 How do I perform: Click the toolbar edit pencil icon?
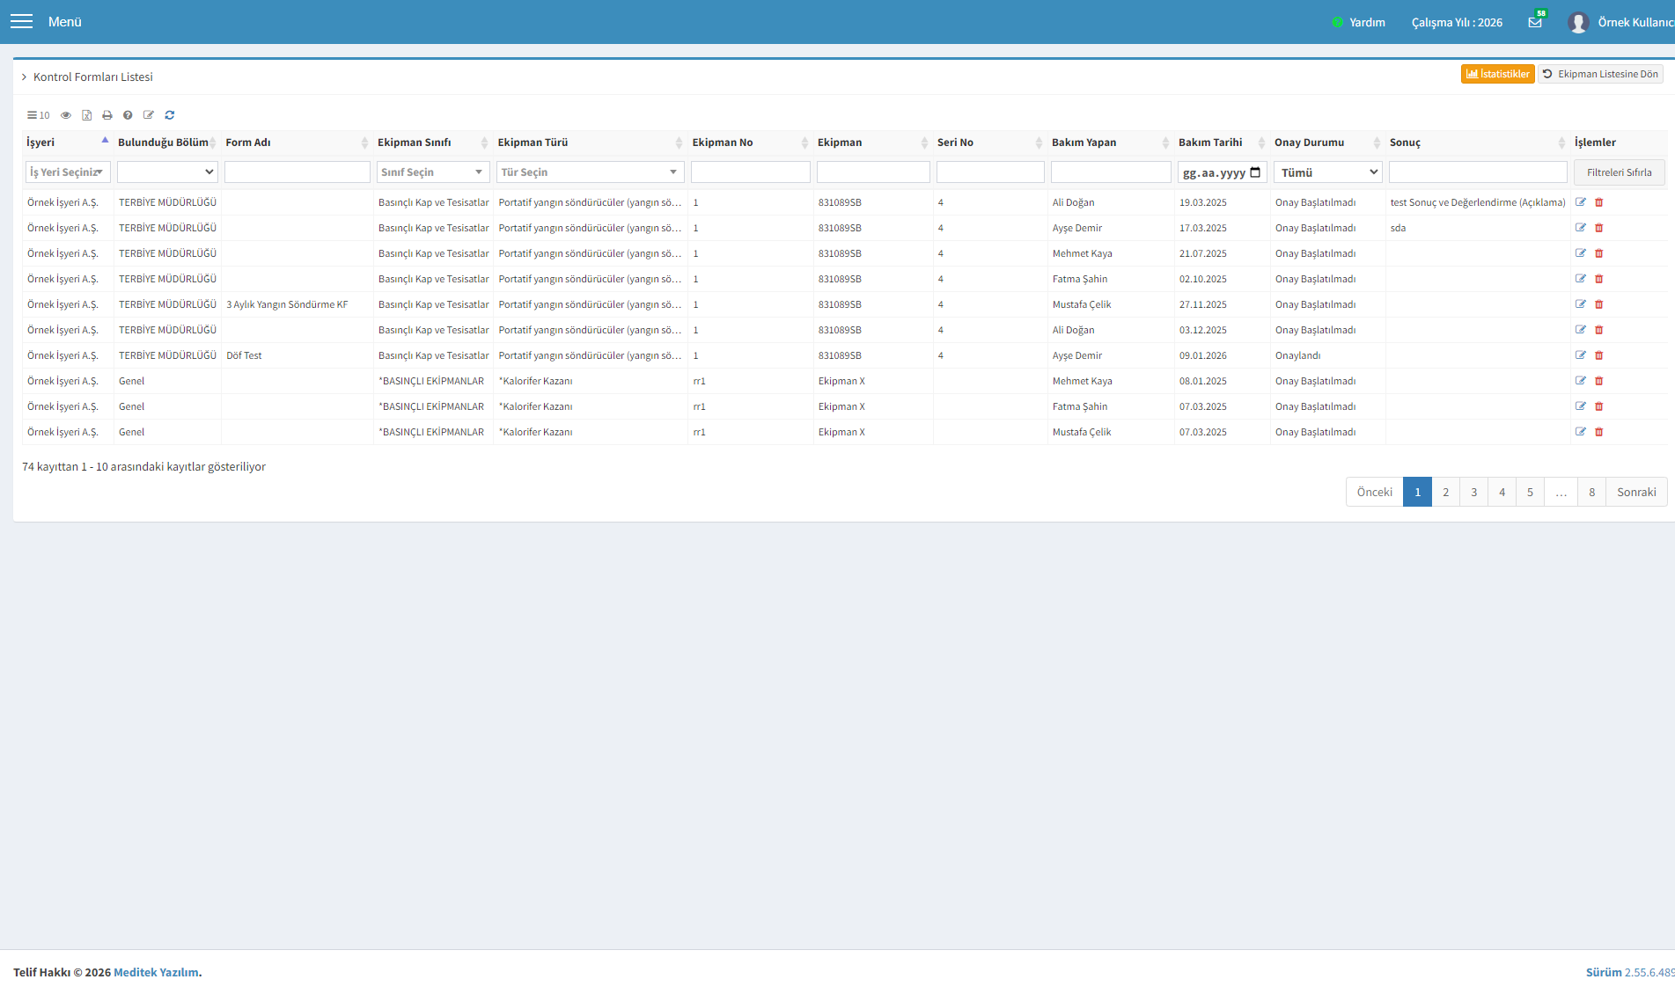click(x=149, y=115)
